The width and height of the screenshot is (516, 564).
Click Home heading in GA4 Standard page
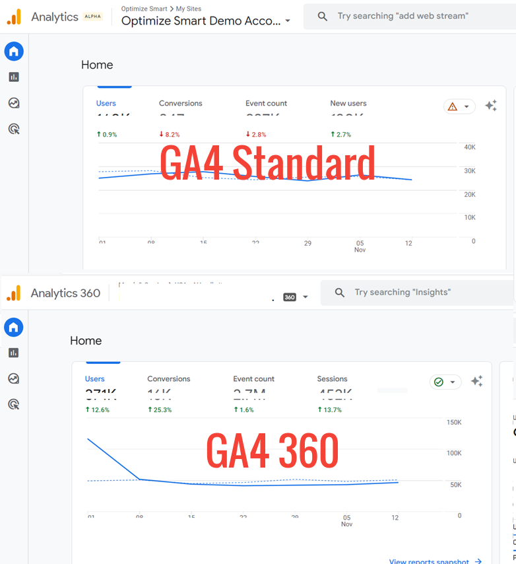pyautogui.click(x=97, y=65)
